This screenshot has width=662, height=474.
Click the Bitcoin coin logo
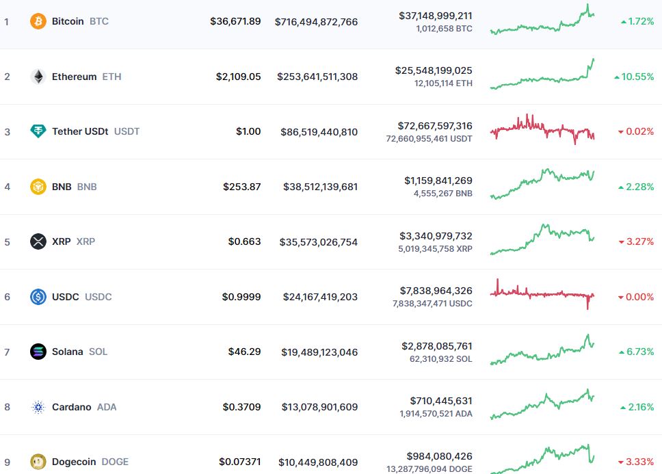[38, 21]
